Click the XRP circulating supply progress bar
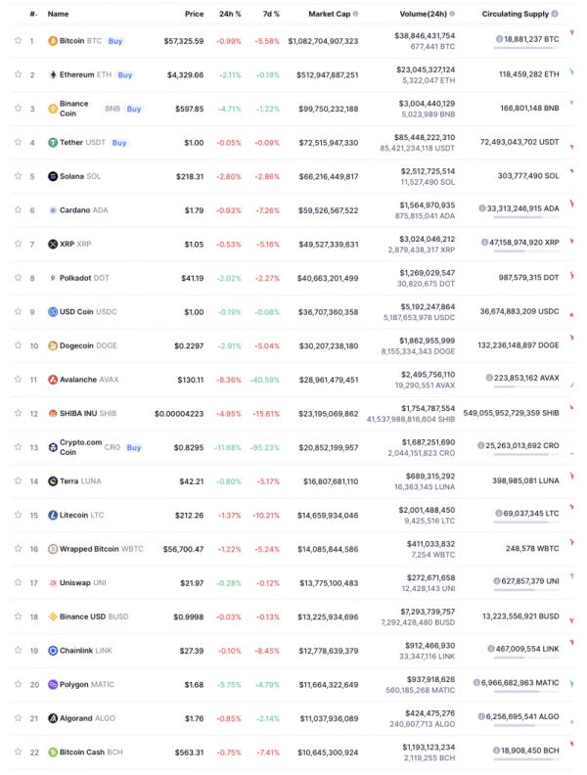Screen dimensions: 587x775 tap(526, 251)
